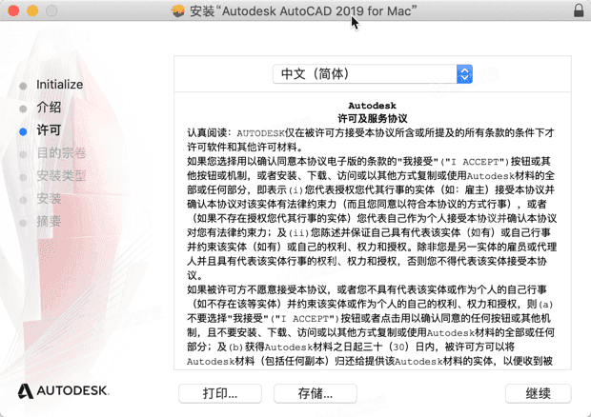The image size is (591, 417).
Task: Click the bullet beside Initialize step
Action: click(23, 85)
